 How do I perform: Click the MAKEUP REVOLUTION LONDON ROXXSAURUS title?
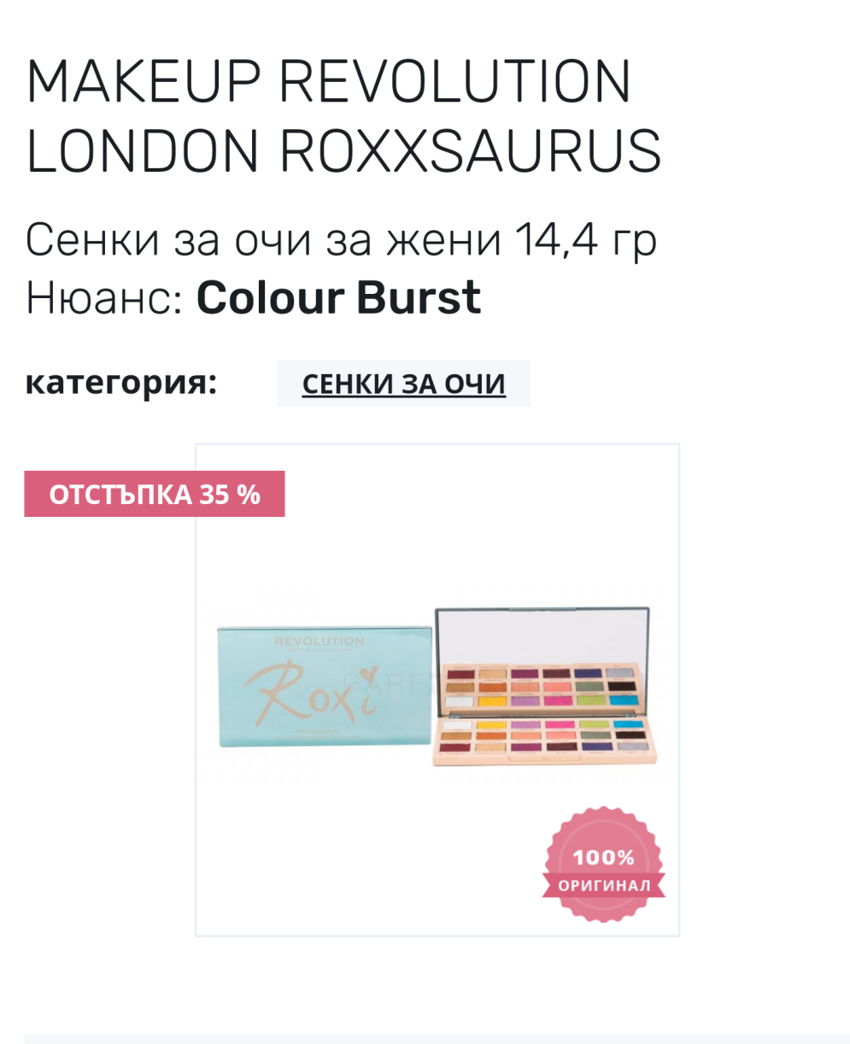pos(343,115)
